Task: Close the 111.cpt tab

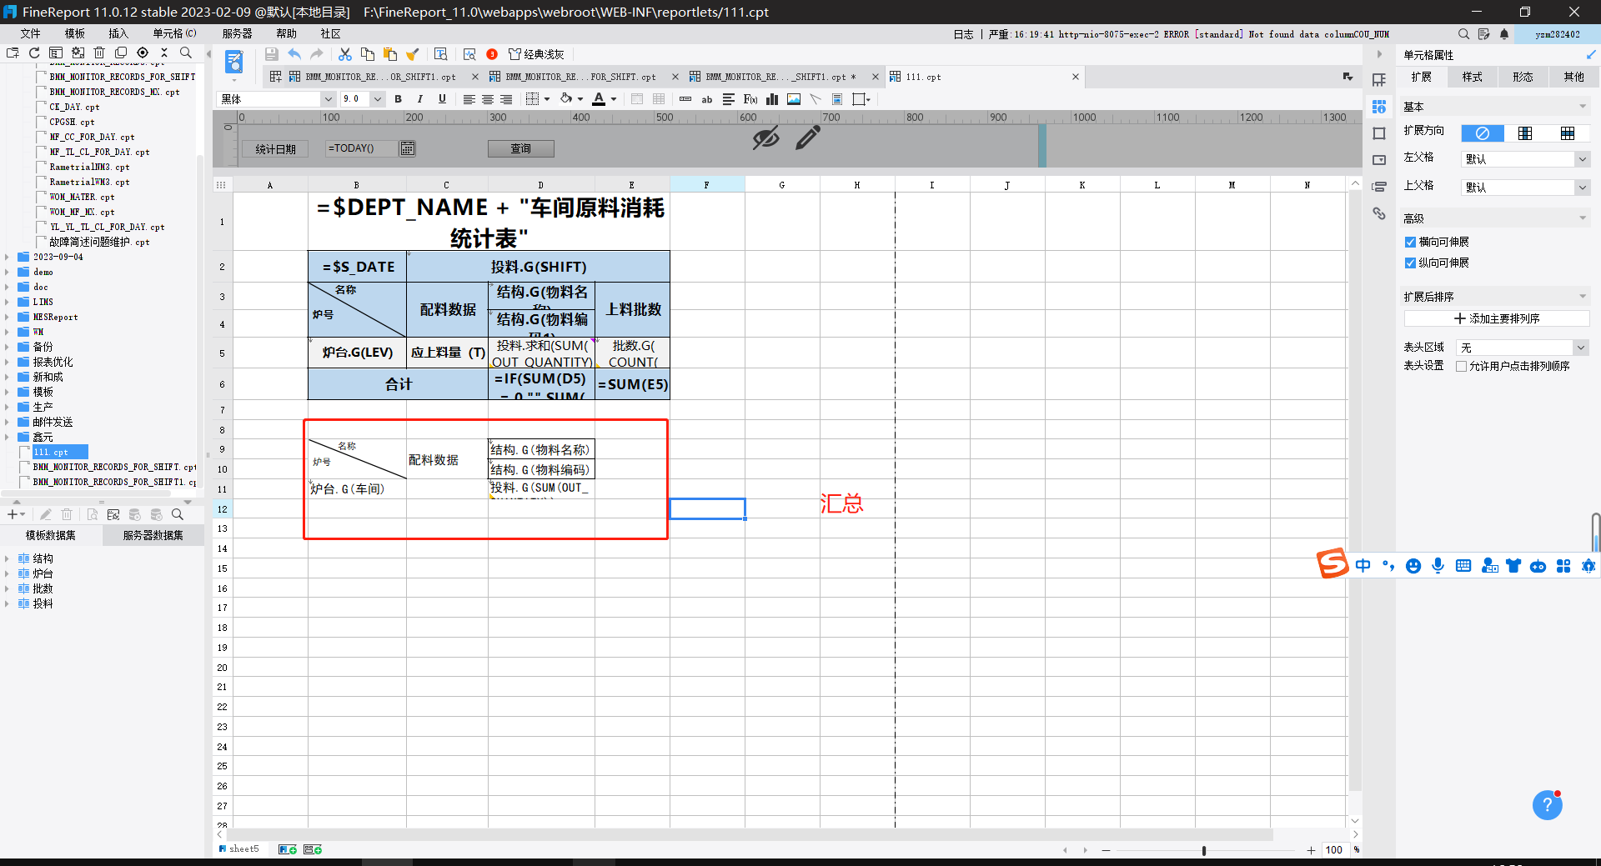Action: pos(1075,77)
